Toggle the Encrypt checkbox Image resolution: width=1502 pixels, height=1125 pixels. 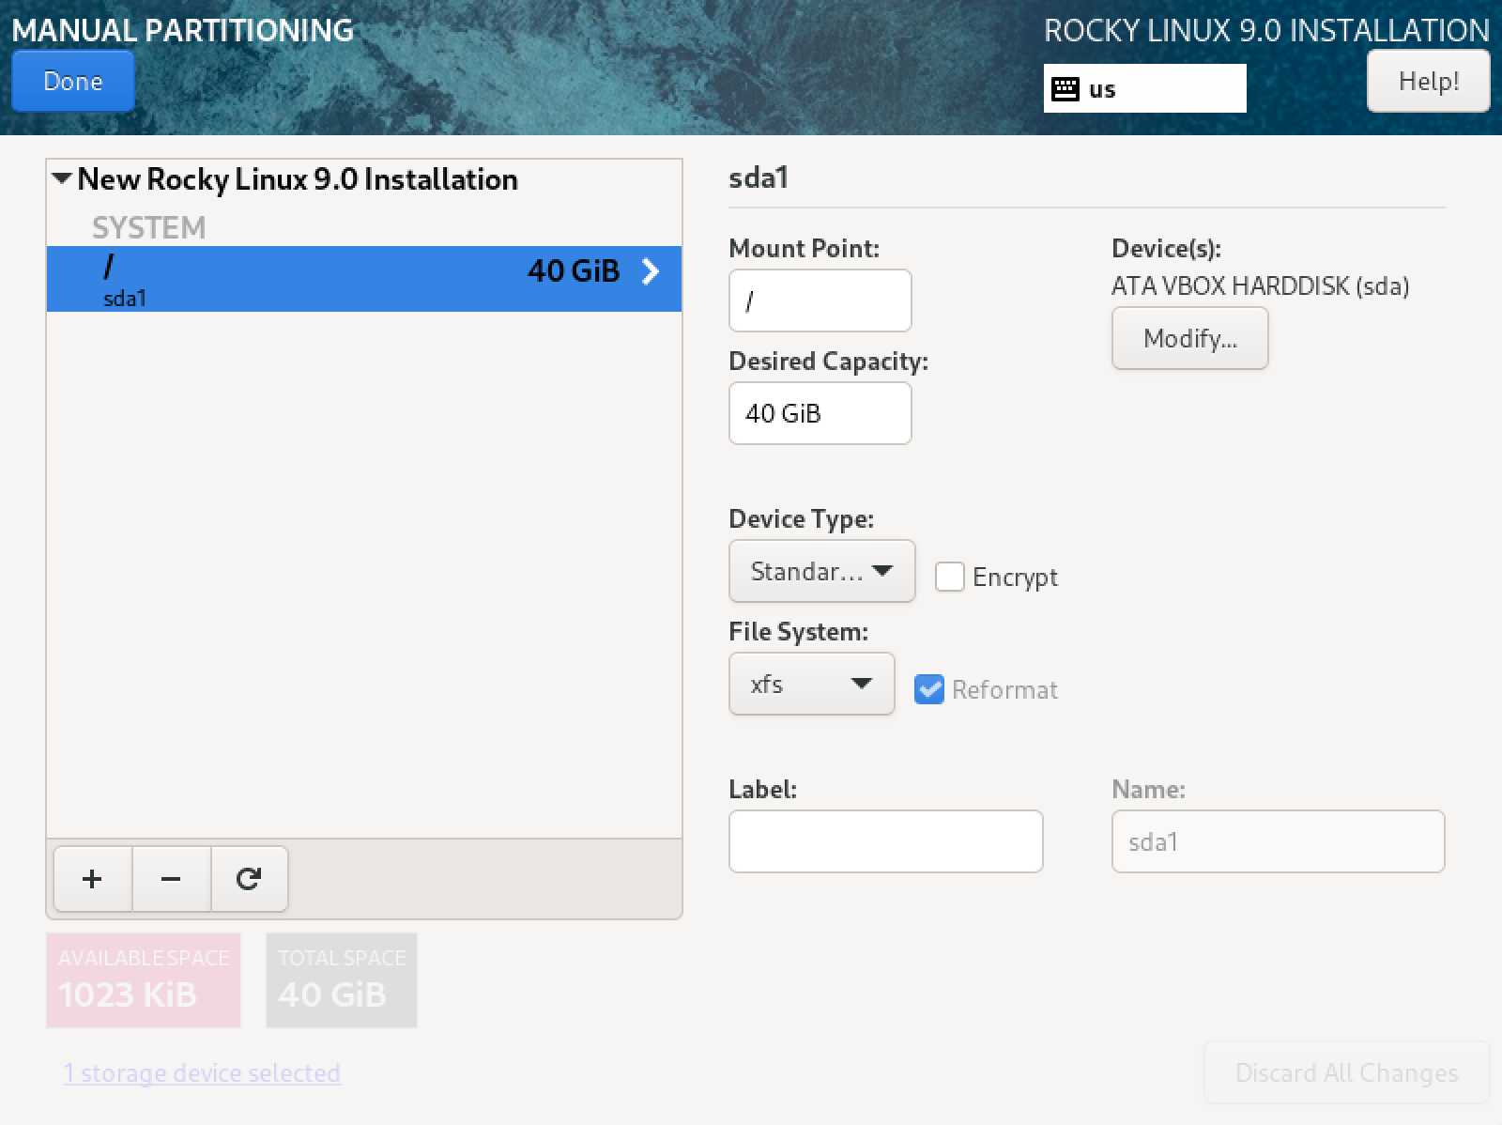[950, 577]
